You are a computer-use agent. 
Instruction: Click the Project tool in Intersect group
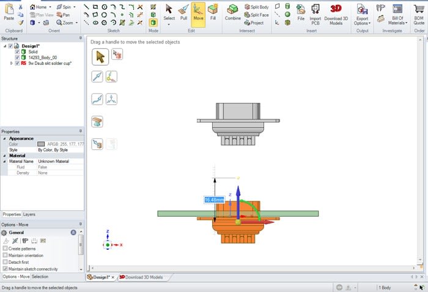click(254, 23)
